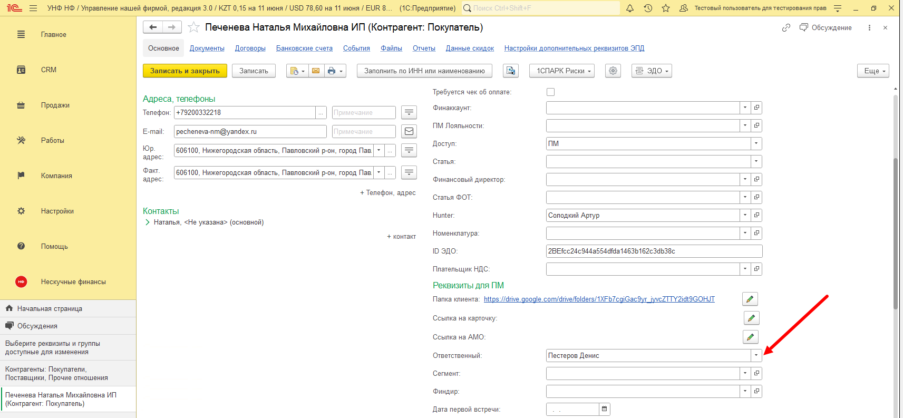The width and height of the screenshot is (903, 418).
Task: Open the 1C main menu icon
Action: coord(14,8)
